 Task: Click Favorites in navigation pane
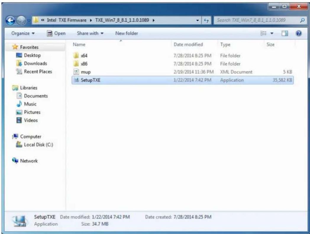(29, 47)
